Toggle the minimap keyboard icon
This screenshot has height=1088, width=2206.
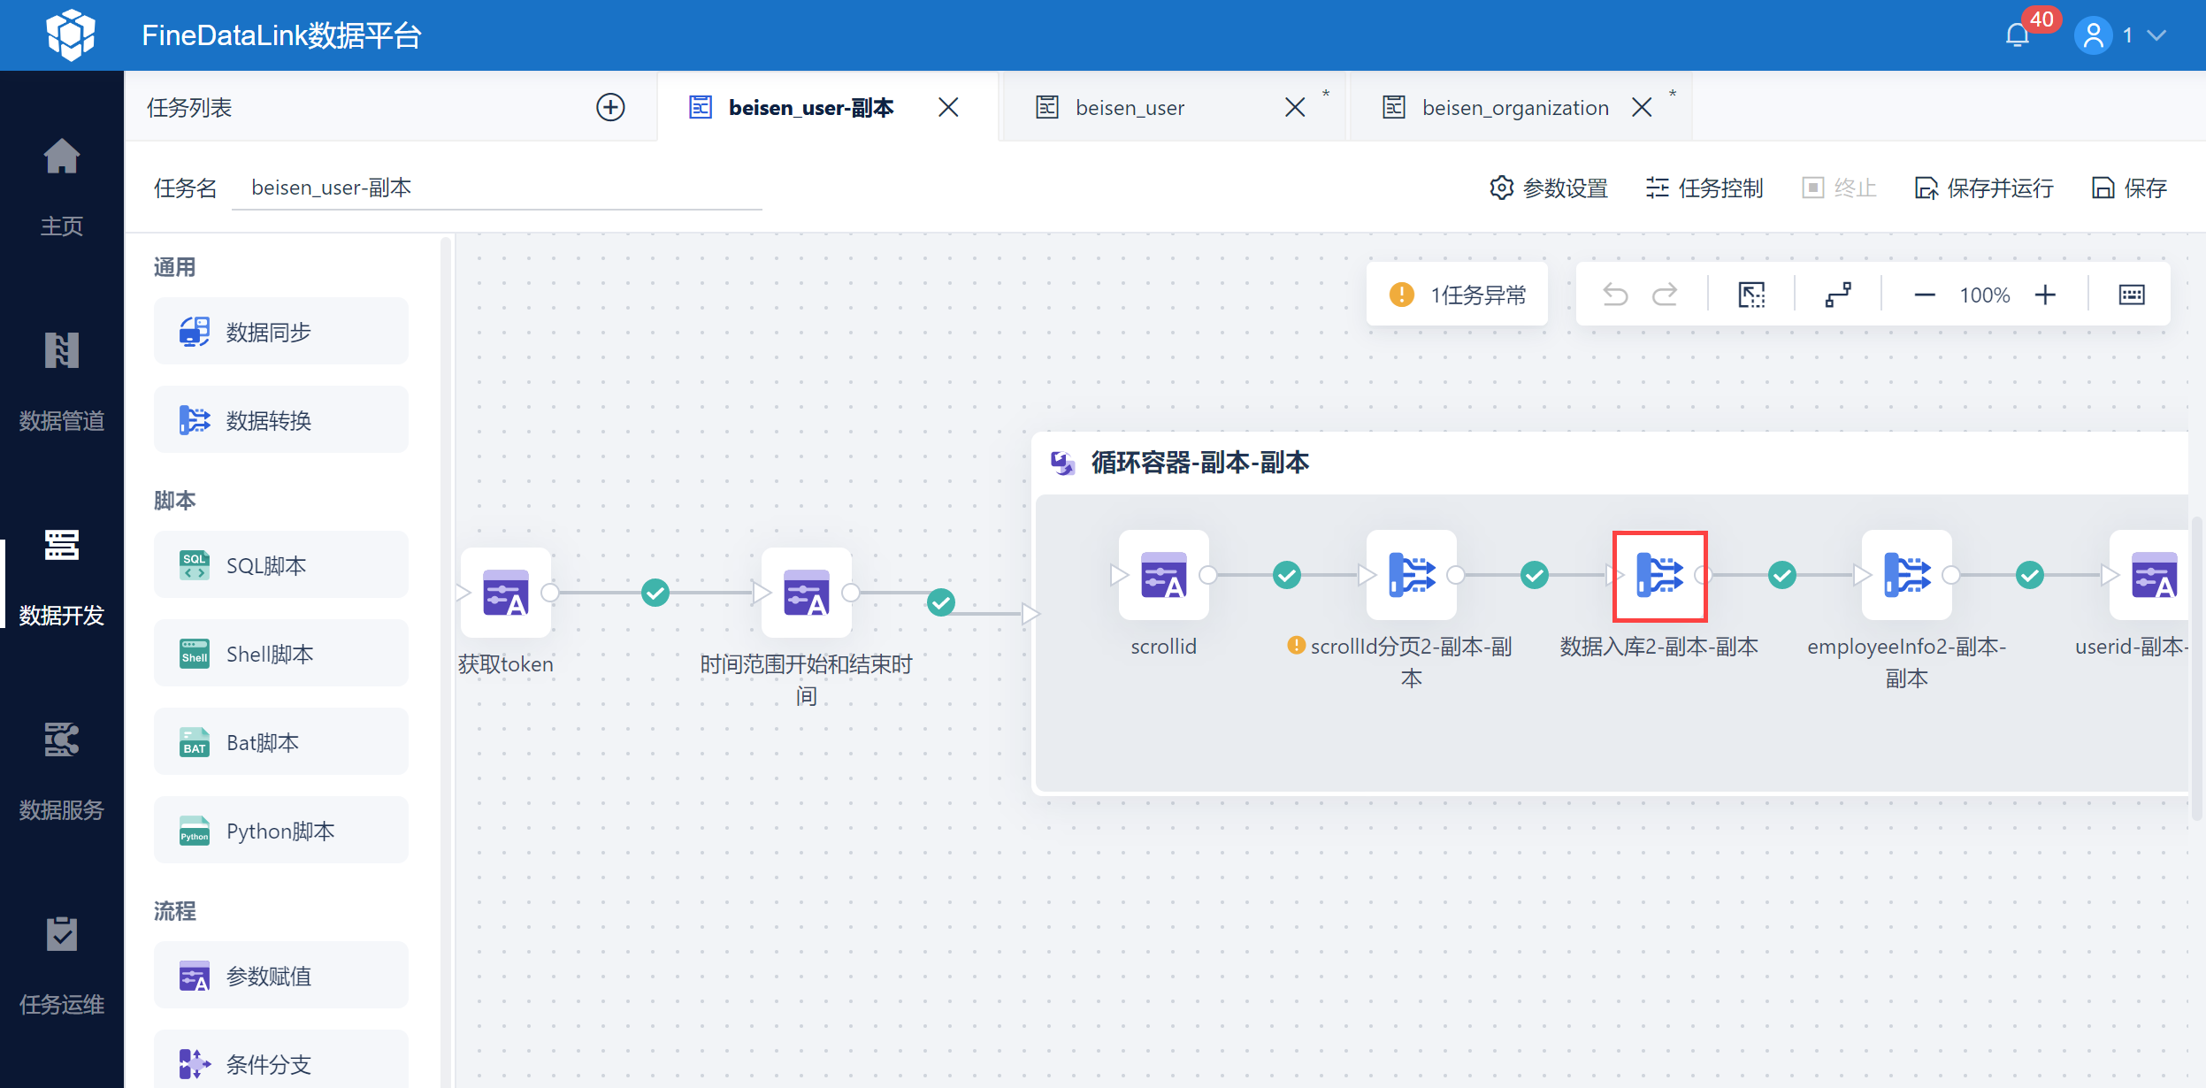coord(2132,295)
